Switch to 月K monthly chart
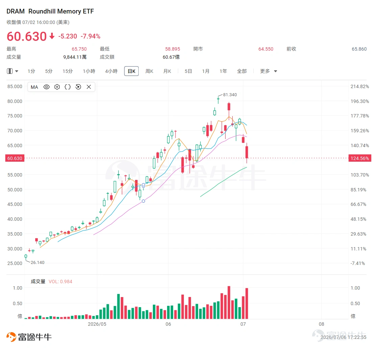The width and height of the screenshot is (373, 348). pos(167,71)
